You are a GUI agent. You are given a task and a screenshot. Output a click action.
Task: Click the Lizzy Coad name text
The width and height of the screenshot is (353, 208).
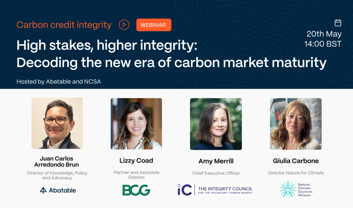click(136, 160)
